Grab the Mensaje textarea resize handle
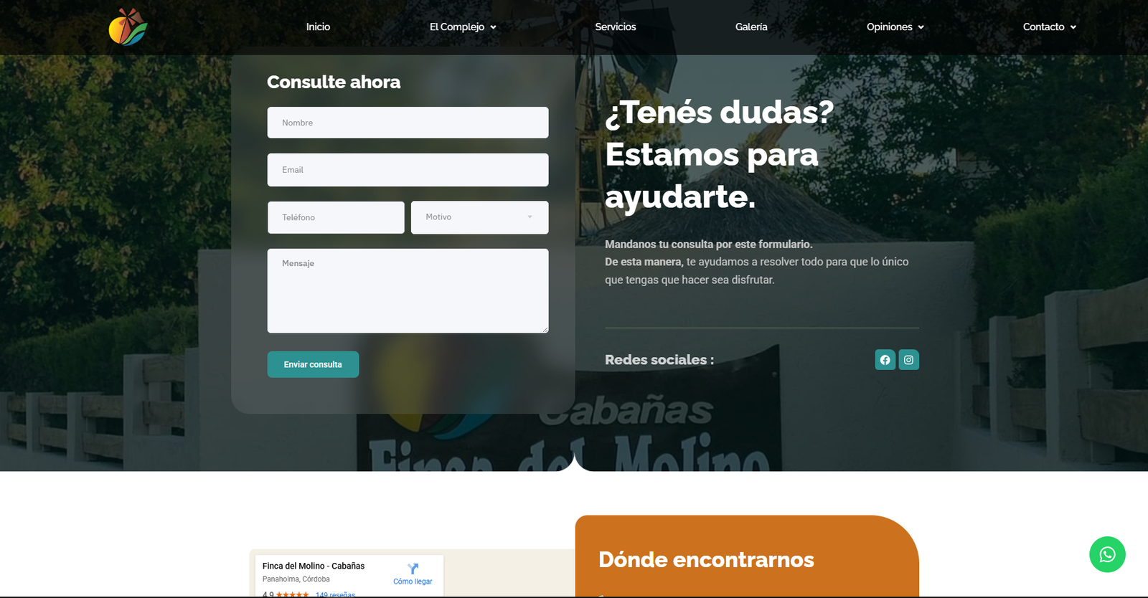The image size is (1148, 598). [545, 330]
